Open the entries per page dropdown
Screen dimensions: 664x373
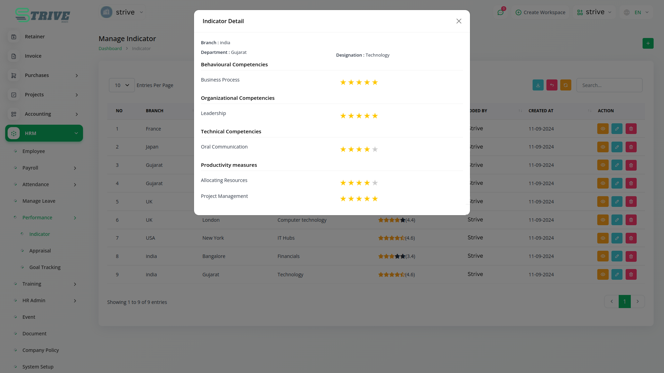point(122,85)
